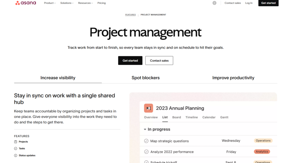
Task: Click the Get started button below headline
Action: [x=130, y=61]
